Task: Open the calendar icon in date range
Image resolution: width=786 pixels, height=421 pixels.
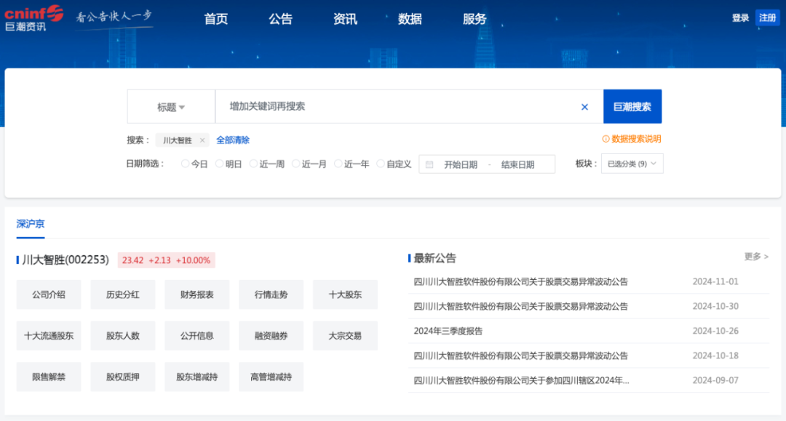Action: [429, 165]
